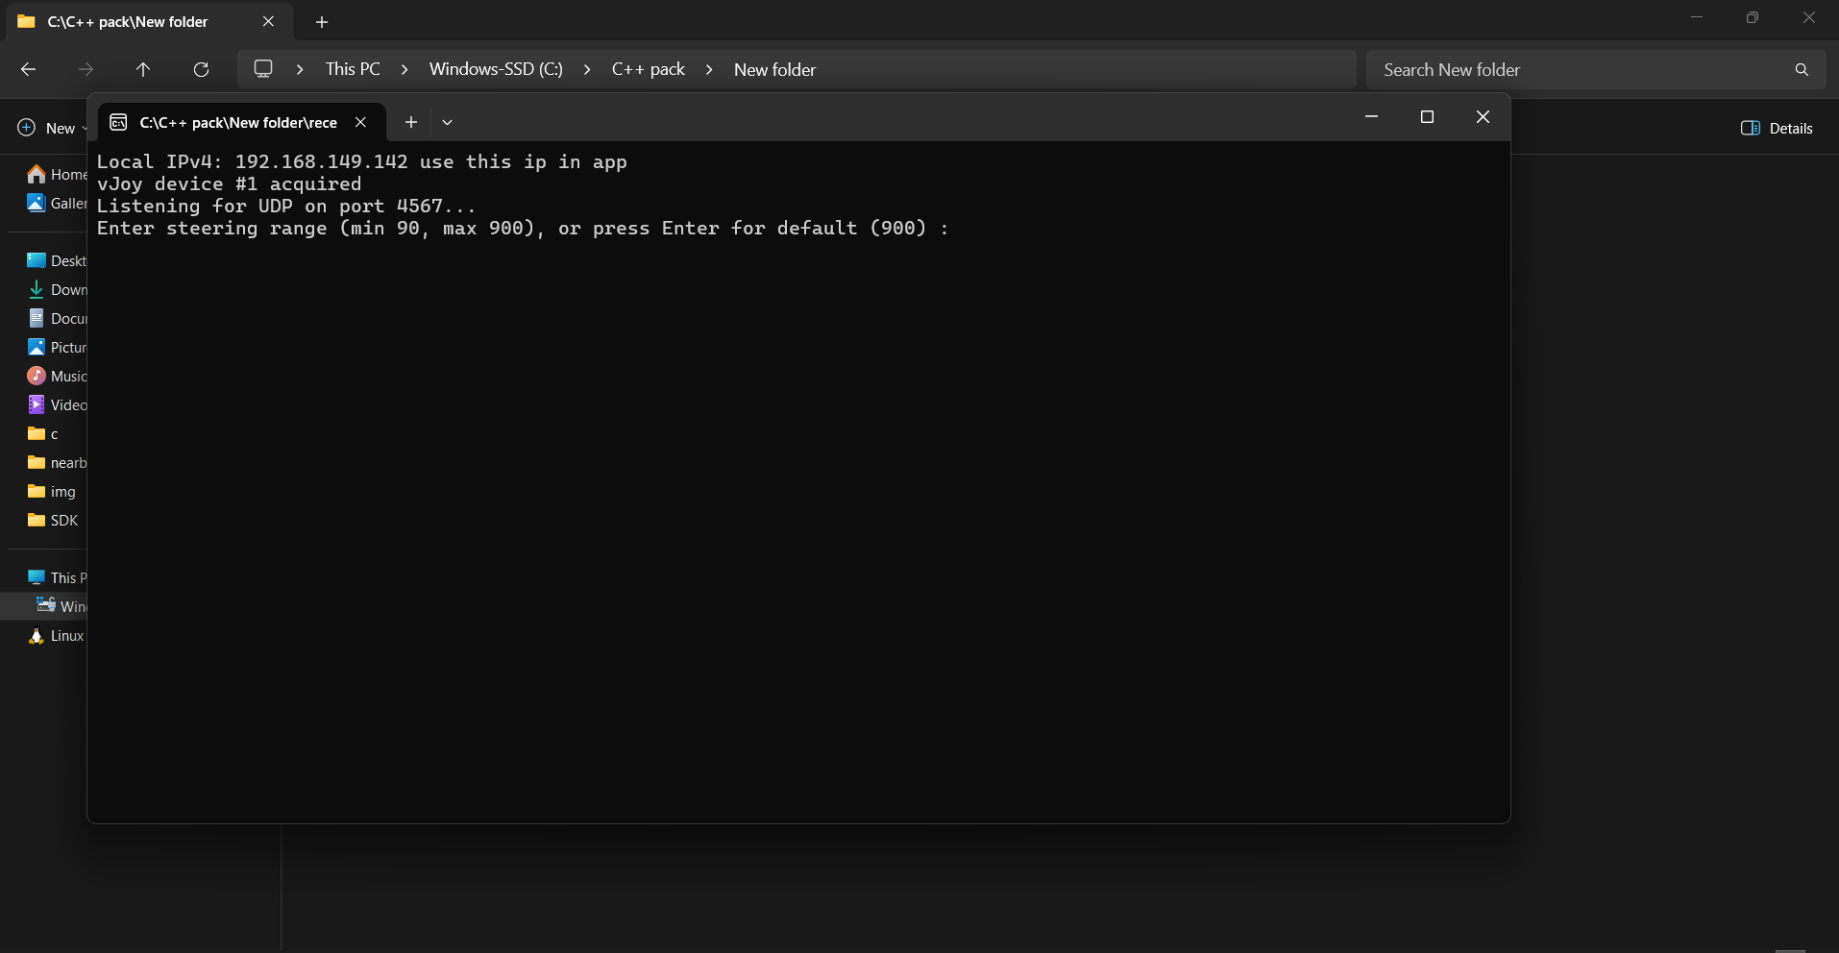
Task: Open a new File Explorer tab with plus icon
Action: click(x=322, y=21)
